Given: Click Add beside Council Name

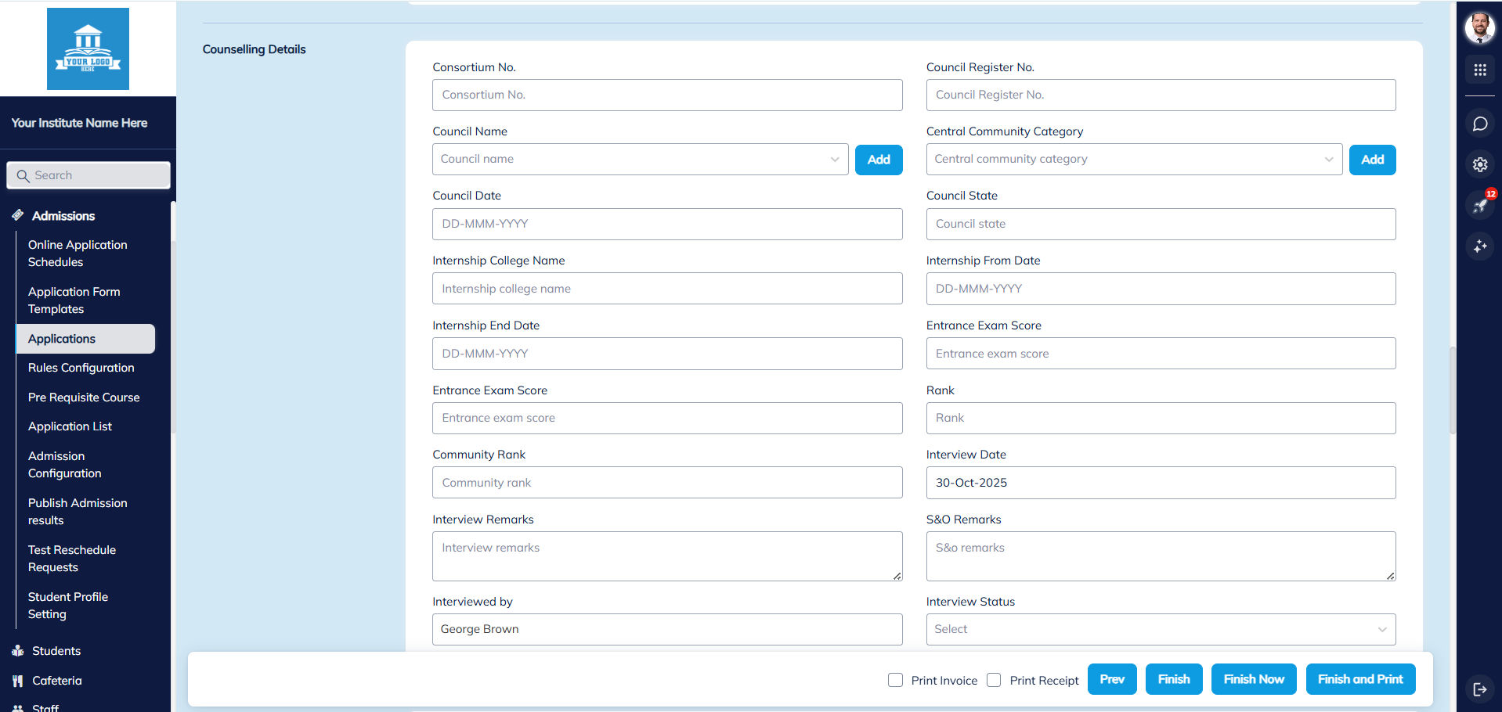Looking at the screenshot, I should tap(878, 160).
